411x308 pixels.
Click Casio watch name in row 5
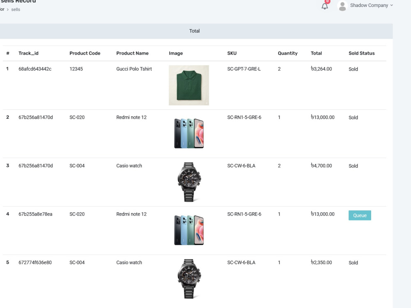coord(129,262)
